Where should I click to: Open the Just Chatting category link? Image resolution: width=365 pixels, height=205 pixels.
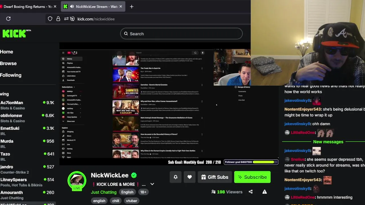point(104,192)
